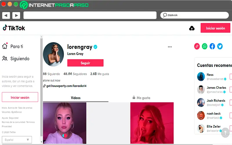Click the TikTok logo in the header
Screen dimensions: 232x145
[14, 28]
